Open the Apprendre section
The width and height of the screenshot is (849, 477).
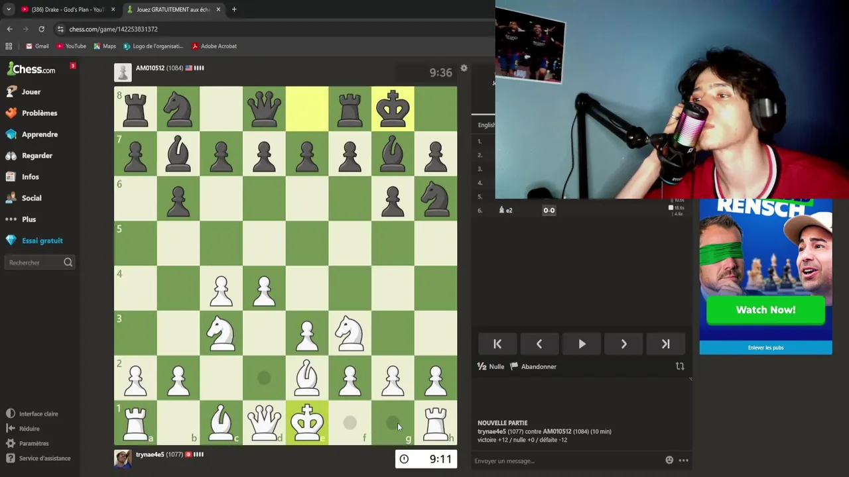(32, 134)
